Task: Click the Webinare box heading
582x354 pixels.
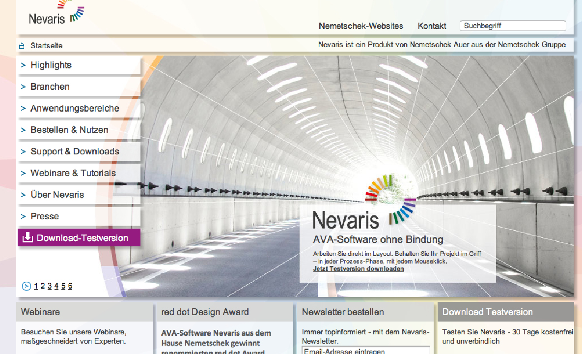Action: click(x=40, y=312)
